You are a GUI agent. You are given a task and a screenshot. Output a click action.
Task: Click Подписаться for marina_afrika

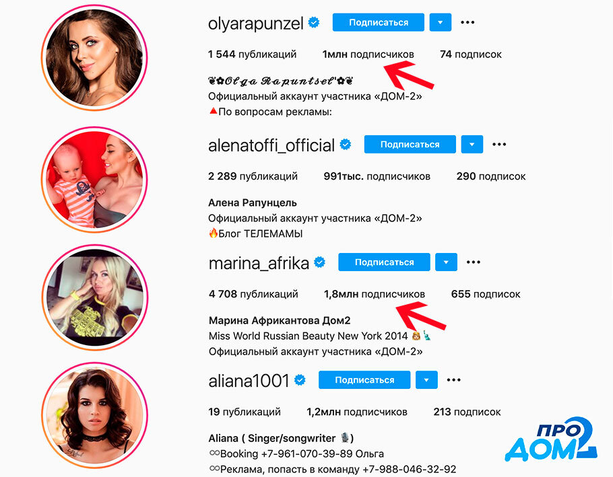384,262
